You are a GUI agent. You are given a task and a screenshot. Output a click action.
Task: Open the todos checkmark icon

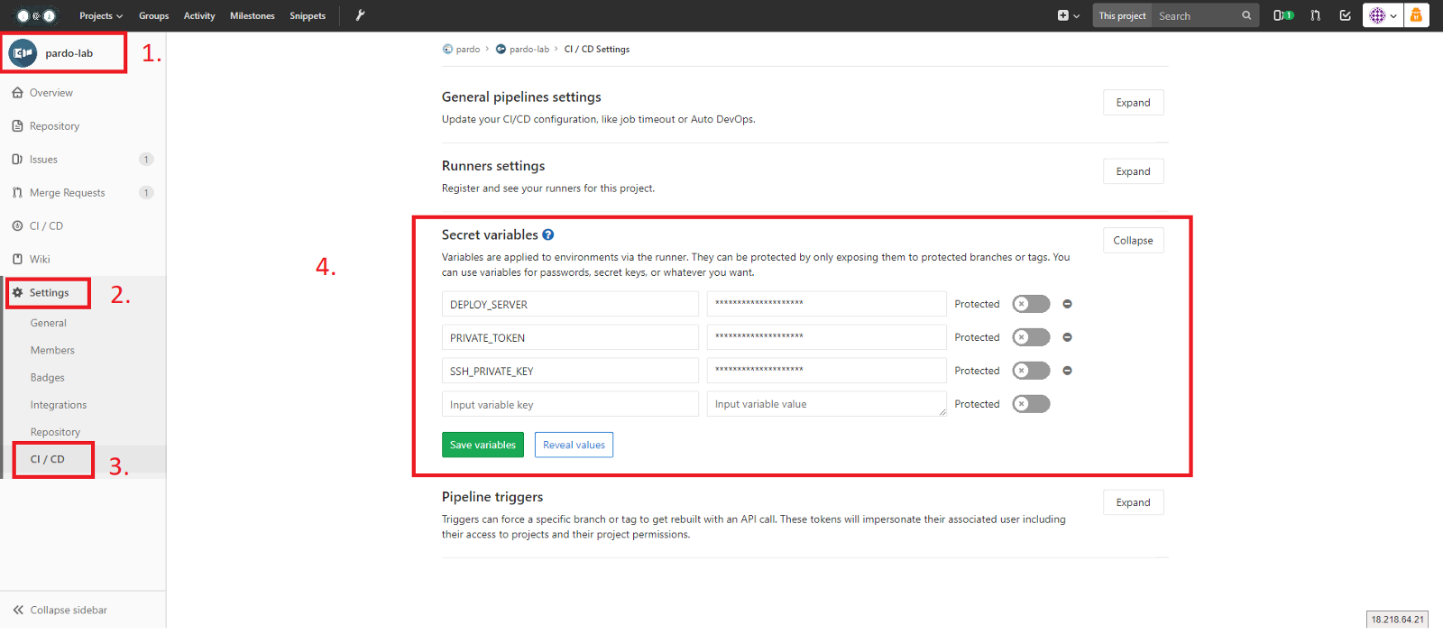[1346, 15]
